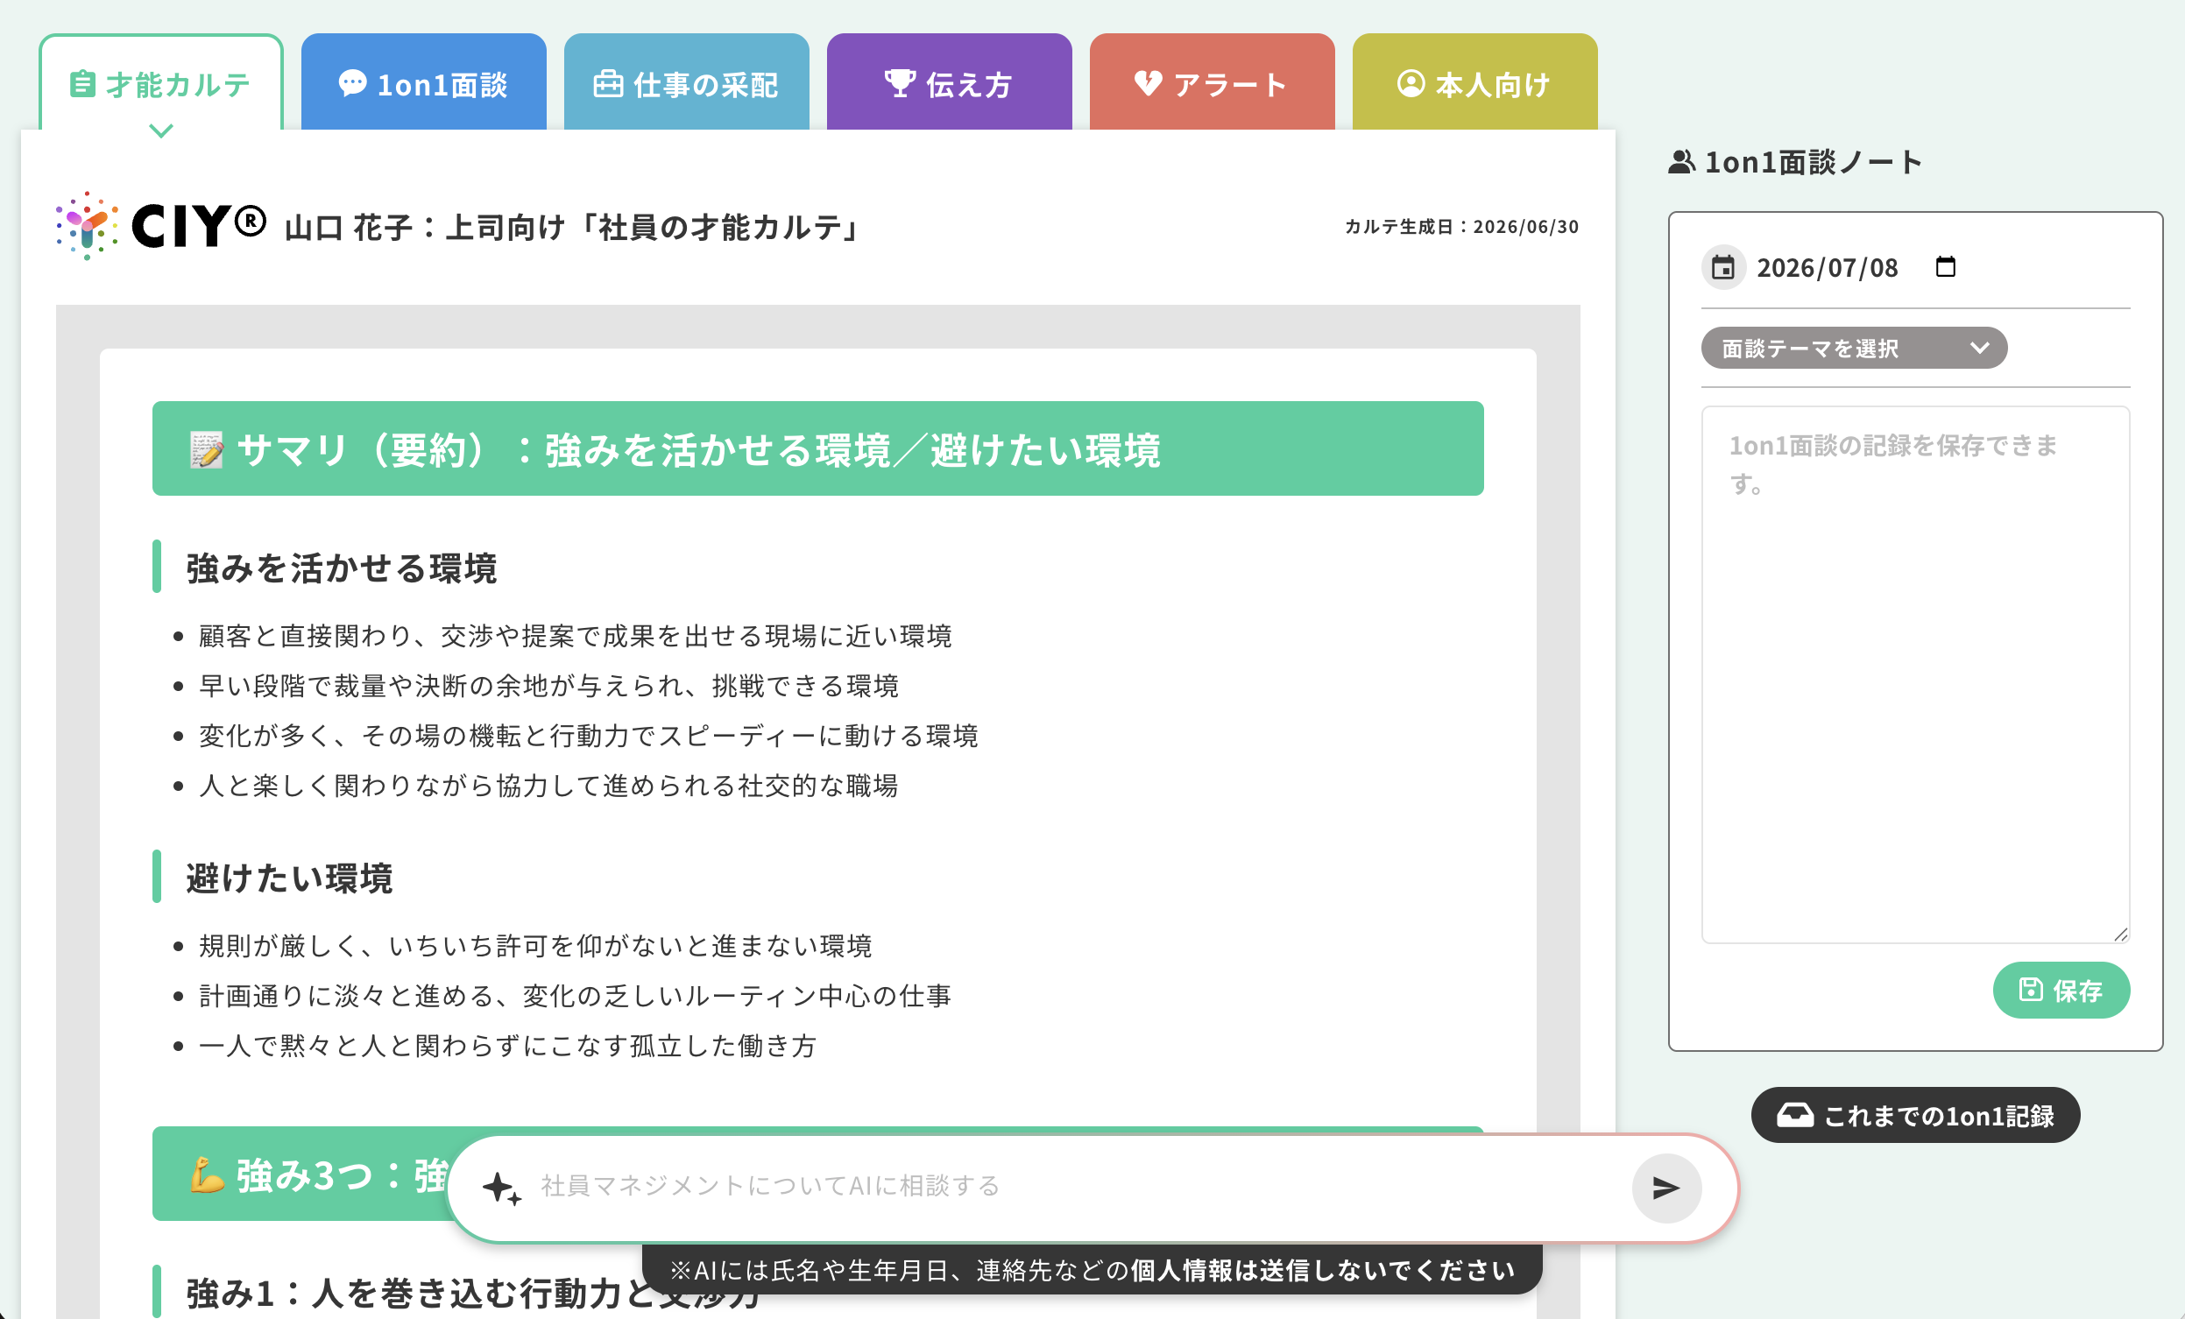This screenshot has width=2185, height=1319.
Task: Click the 1on1面談の記録 notes textarea
Action: 1914,674
